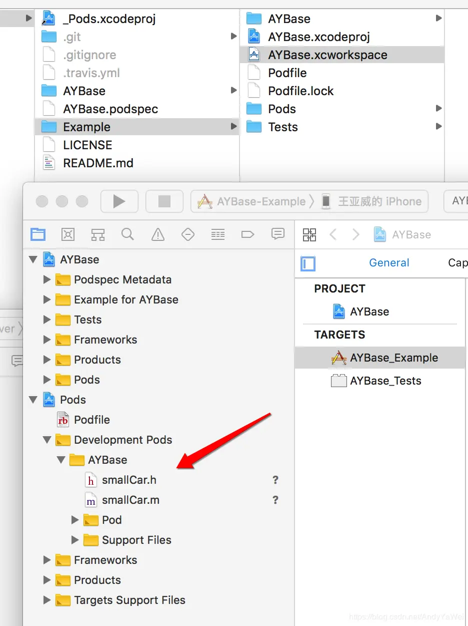Click the AYBase folder icon in Finder's Example column

[x=254, y=19]
